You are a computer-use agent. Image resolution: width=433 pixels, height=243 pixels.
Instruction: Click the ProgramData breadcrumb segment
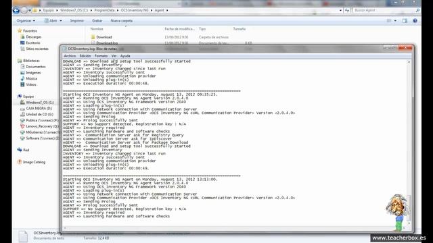pyautogui.click(x=104, y=10)
